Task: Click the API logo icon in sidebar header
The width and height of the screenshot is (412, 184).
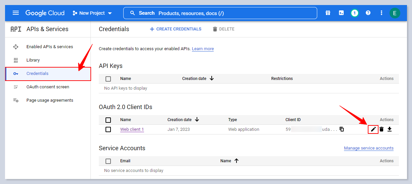Action: click(x=16, y=29)
